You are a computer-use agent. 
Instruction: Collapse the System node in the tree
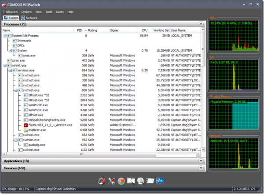point(10,51)
